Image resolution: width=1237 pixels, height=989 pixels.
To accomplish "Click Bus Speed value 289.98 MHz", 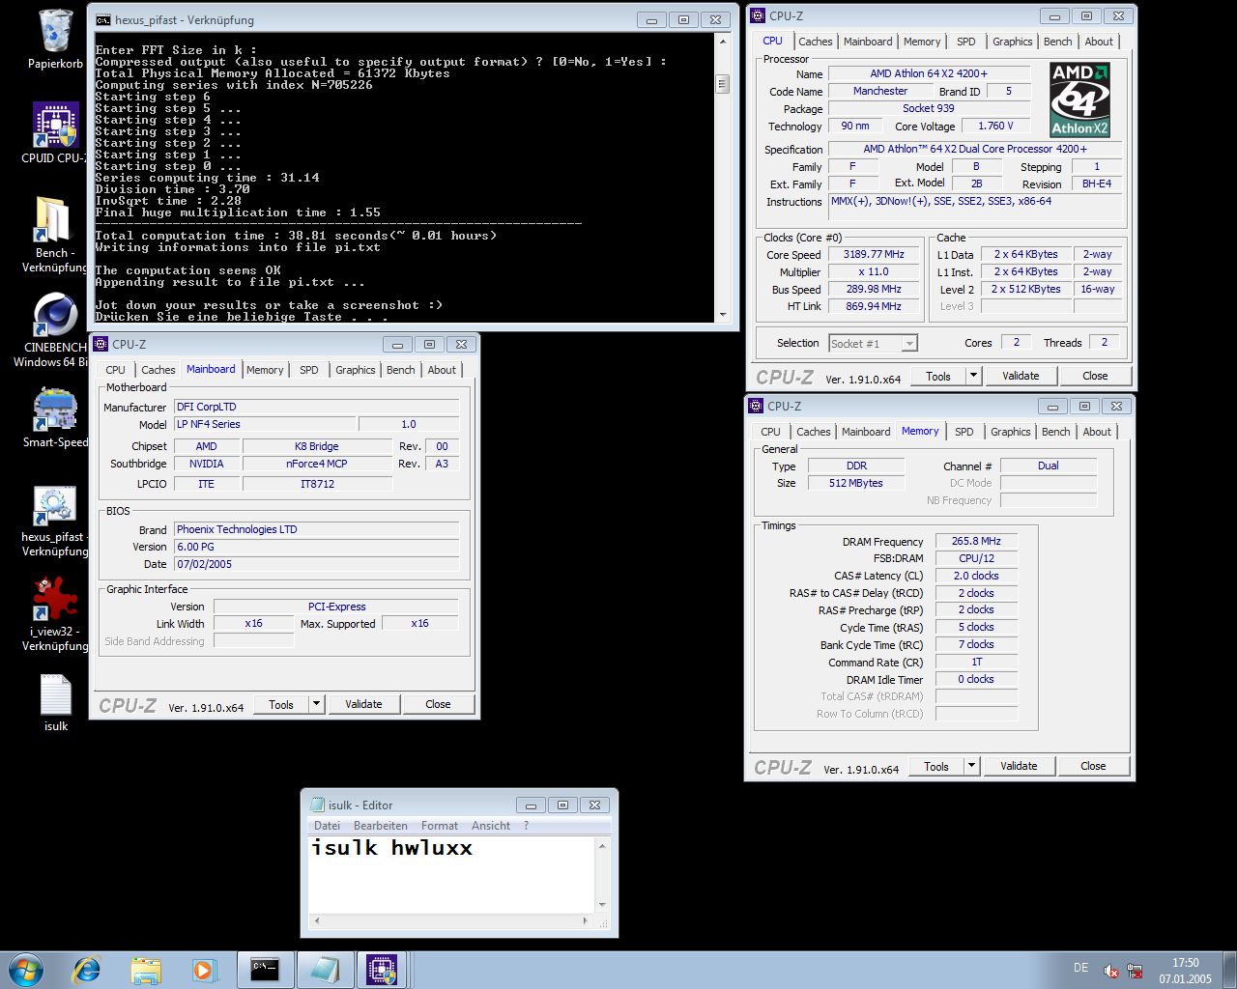I will coord(874,289).
